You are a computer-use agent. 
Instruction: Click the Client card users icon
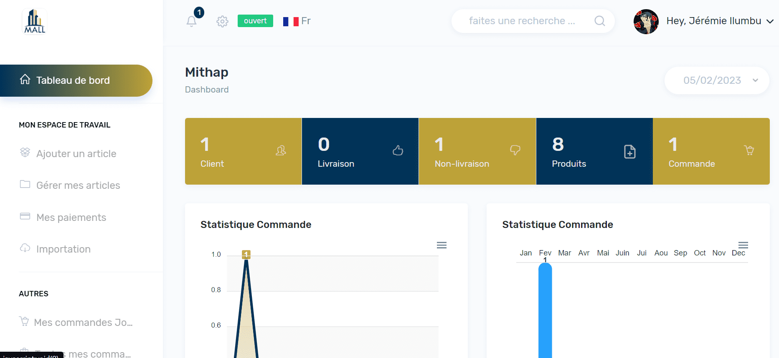click(x=281, y=150)
